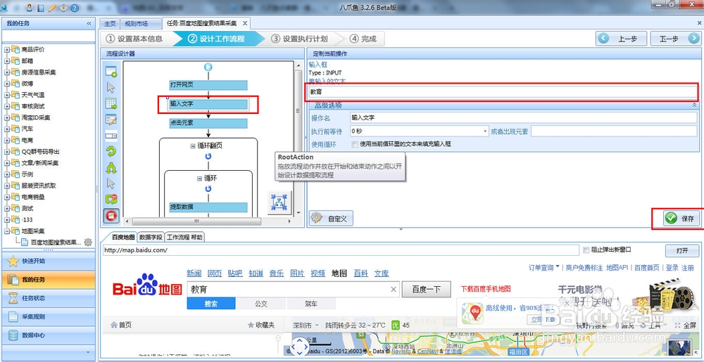Open the 登录 link
The height and width of the screenshot is (362, 704).
pos(672,268)
